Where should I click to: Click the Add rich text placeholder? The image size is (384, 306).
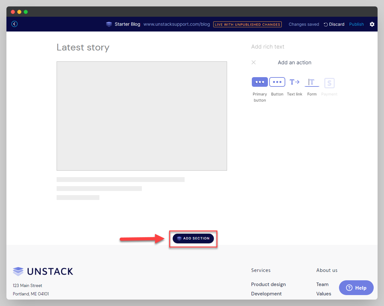click(268, 47)
